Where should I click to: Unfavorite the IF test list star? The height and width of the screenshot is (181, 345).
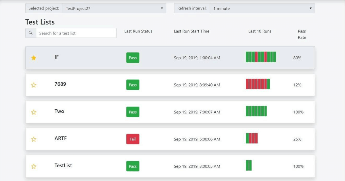[x=34, y=58]
